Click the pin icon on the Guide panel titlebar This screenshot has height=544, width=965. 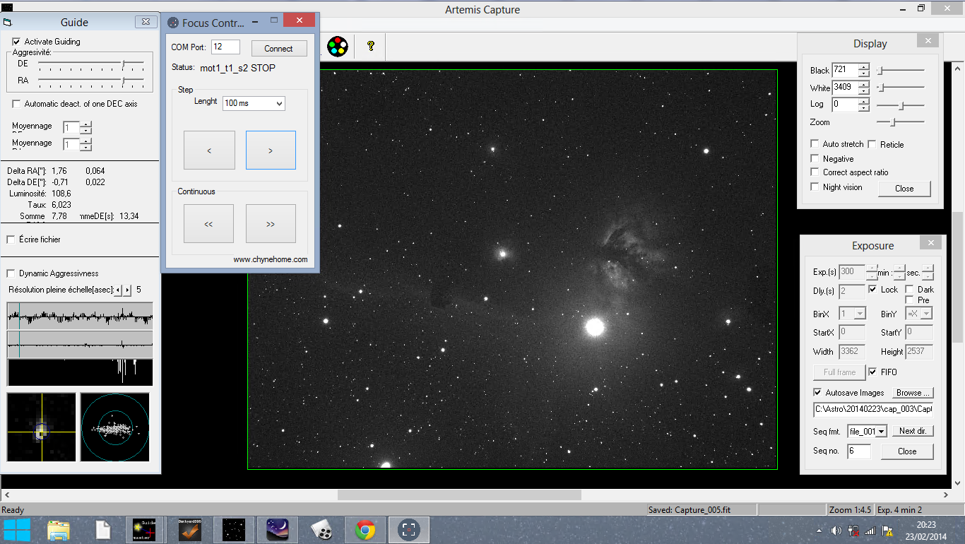click(8, 22)
